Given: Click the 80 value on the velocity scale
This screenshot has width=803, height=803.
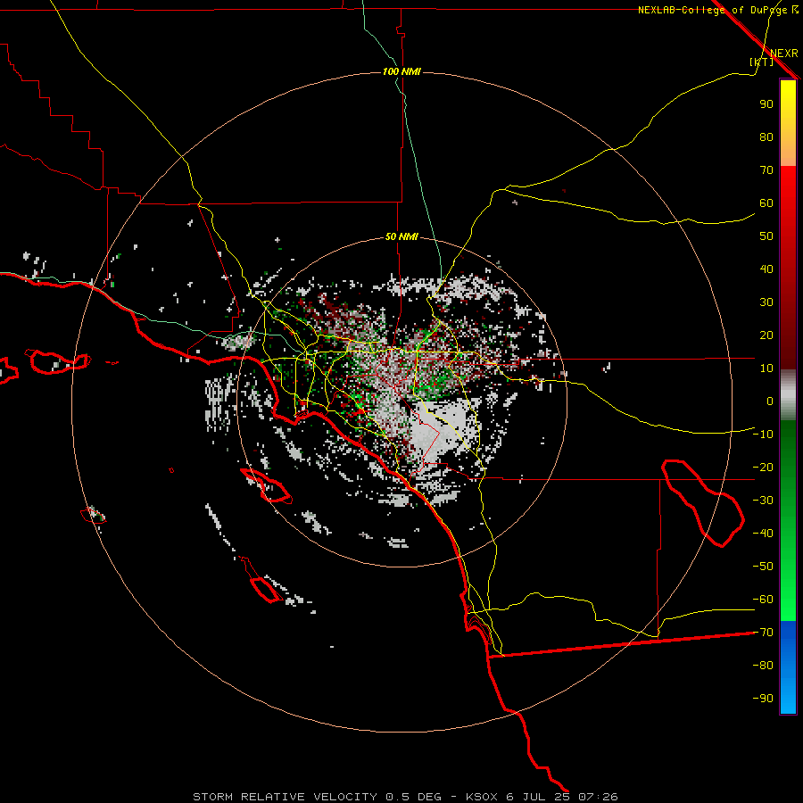Looking at the screenshot, I should coord(766,137).
